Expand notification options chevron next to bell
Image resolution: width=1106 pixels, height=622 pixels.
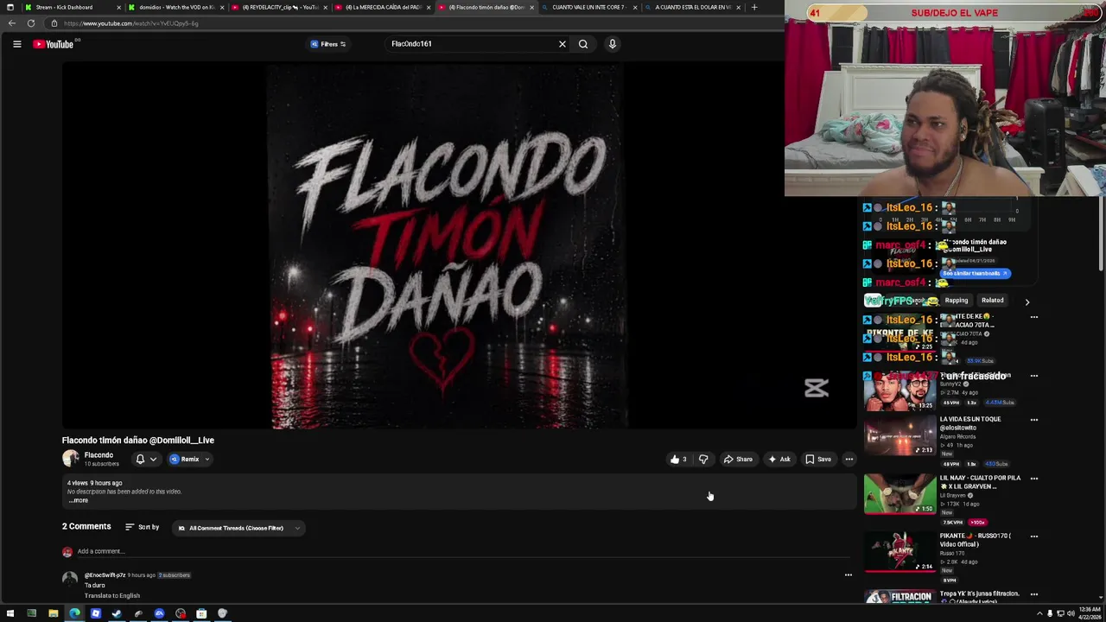[153, 460]
